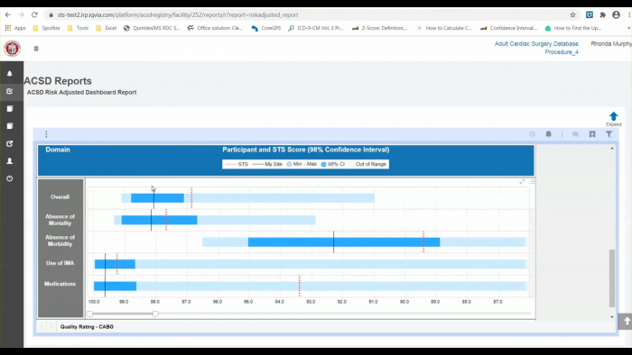Viewport: 632px width, 355px height.
Task: Toggle the 98% CI legend item
Action: click(333, 164)
